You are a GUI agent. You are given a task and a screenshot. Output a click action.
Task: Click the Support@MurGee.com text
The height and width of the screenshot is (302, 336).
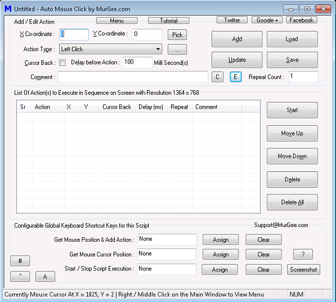tap(281, 225)
